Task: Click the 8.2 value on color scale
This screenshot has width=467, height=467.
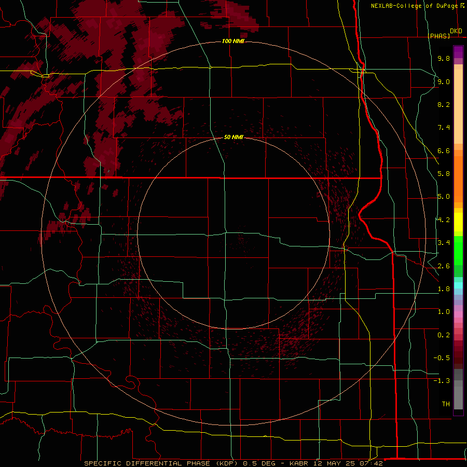Action: click(x=444, y=104)
